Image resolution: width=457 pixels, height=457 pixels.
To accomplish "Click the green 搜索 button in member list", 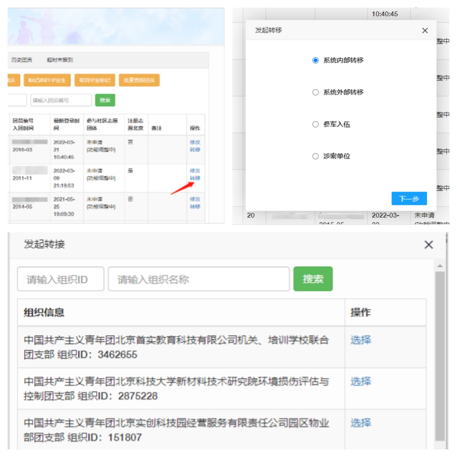I will [x=105, y=100].
